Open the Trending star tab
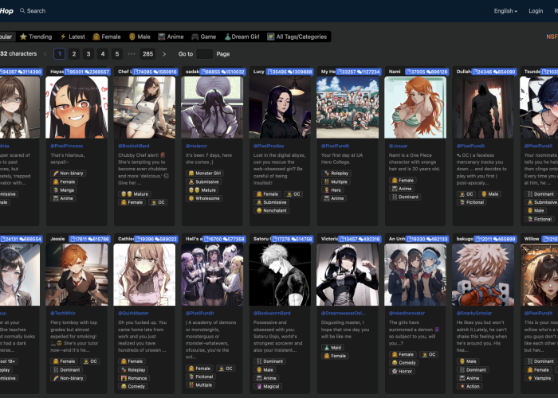 tap(36, 37)
